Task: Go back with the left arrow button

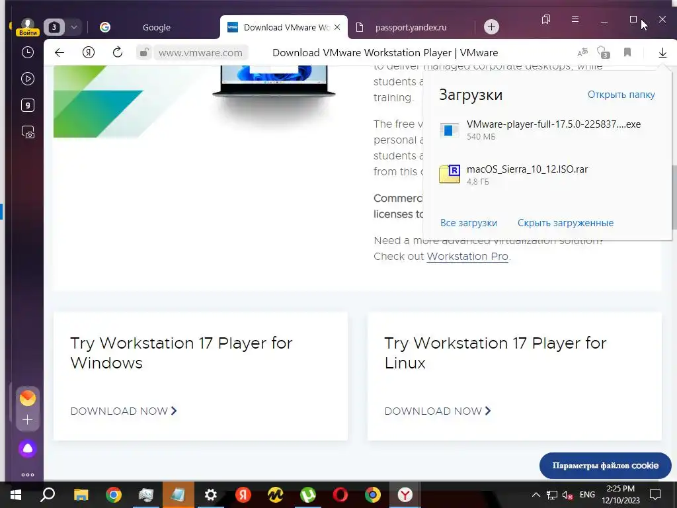Action: coord(60,53)
